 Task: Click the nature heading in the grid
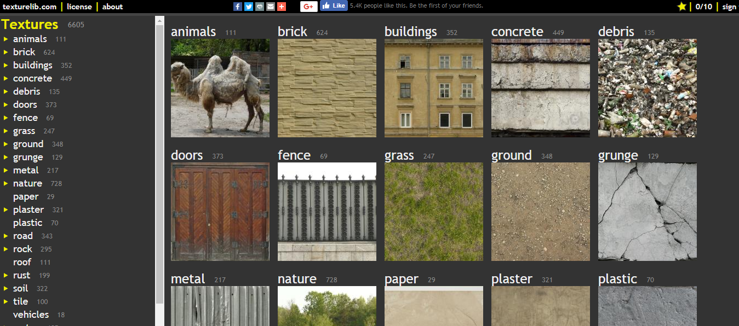tap(297, 279)
